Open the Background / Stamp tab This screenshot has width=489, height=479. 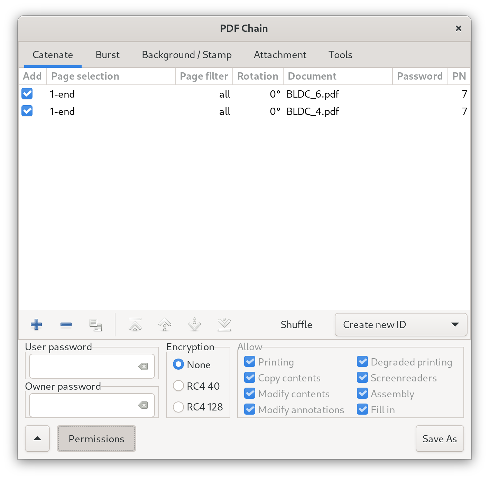187,55
